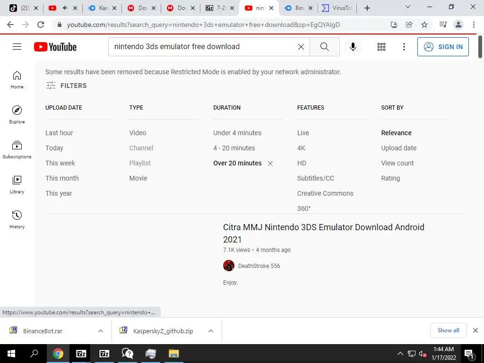This screenshot has height=363, width=484.
Task: Click the browser address bar URL
Action: 203,25
